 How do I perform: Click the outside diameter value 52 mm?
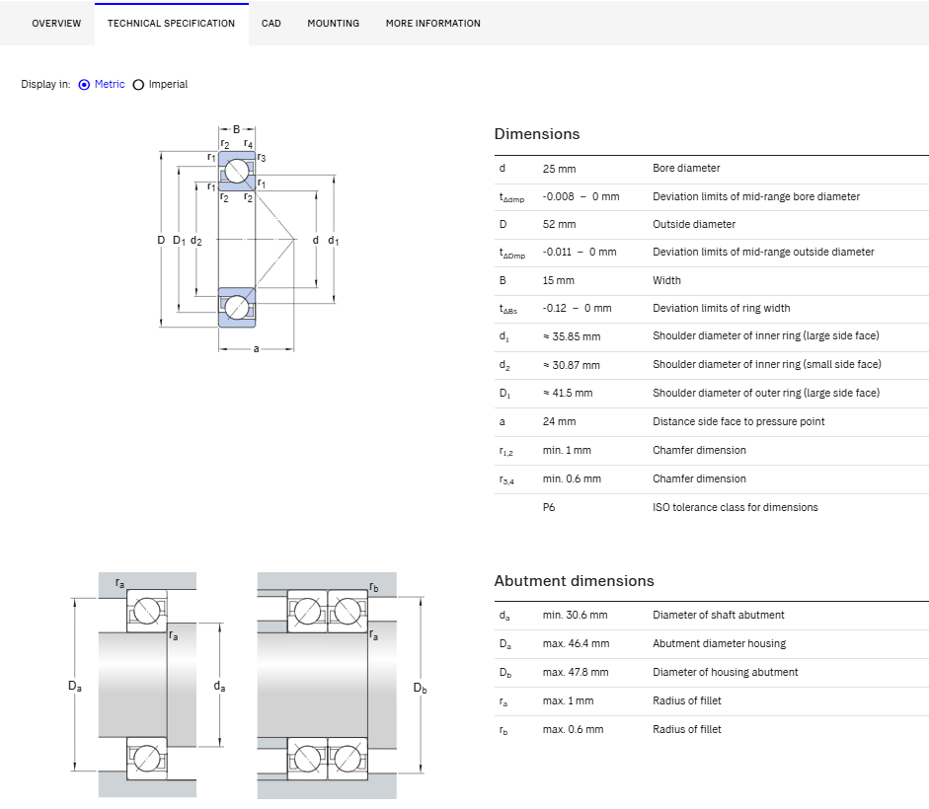click(x=560, y=225)
